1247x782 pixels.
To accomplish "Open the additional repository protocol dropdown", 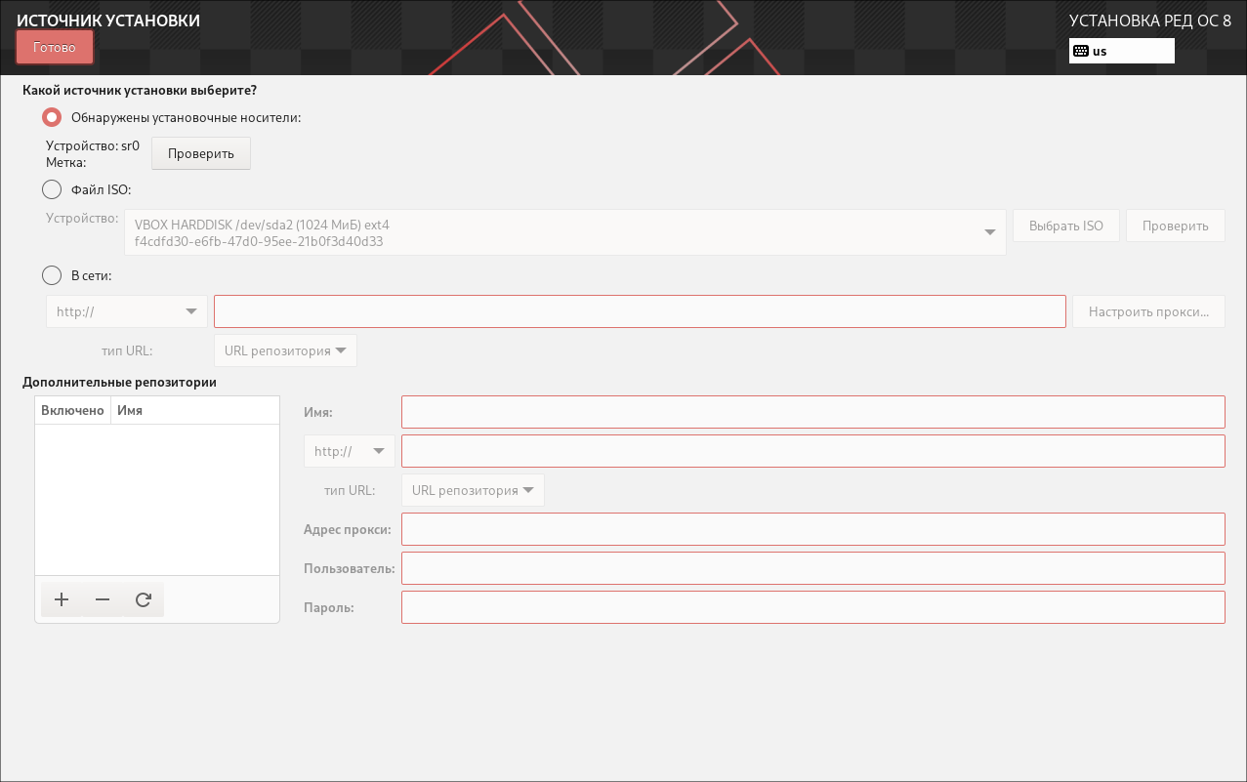I will pyautogui.click(x=350, y=451).
